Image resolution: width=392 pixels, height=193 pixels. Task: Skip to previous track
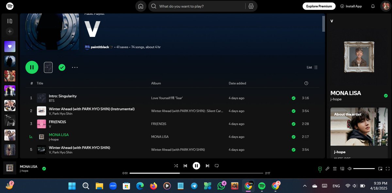click(x=185, y=166)
